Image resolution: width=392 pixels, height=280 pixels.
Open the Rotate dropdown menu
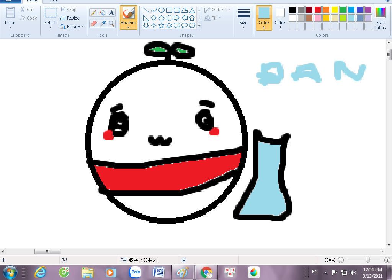click(x=72, y=26)
